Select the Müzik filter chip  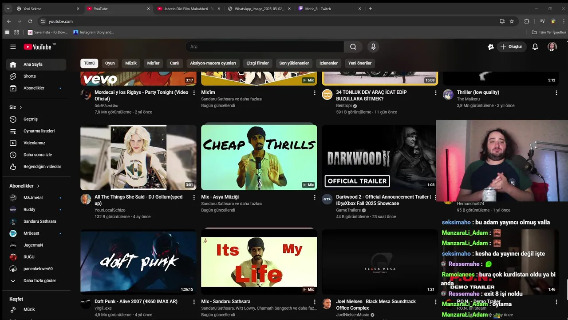tap(131, 63)
